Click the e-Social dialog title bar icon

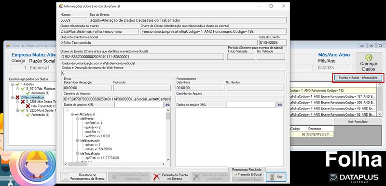(x=60, y=6)
